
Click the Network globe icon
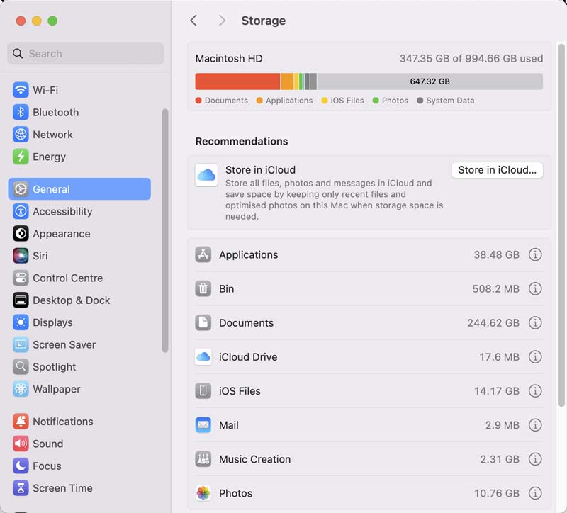[x=21, y=135]
